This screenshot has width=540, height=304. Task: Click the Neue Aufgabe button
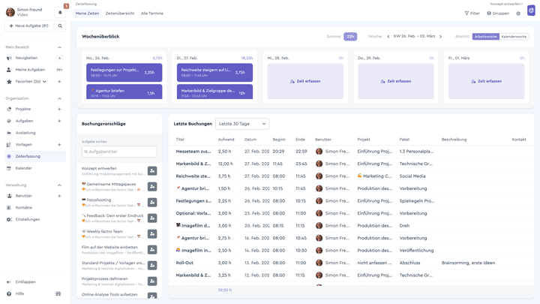[x=28, y=26]
